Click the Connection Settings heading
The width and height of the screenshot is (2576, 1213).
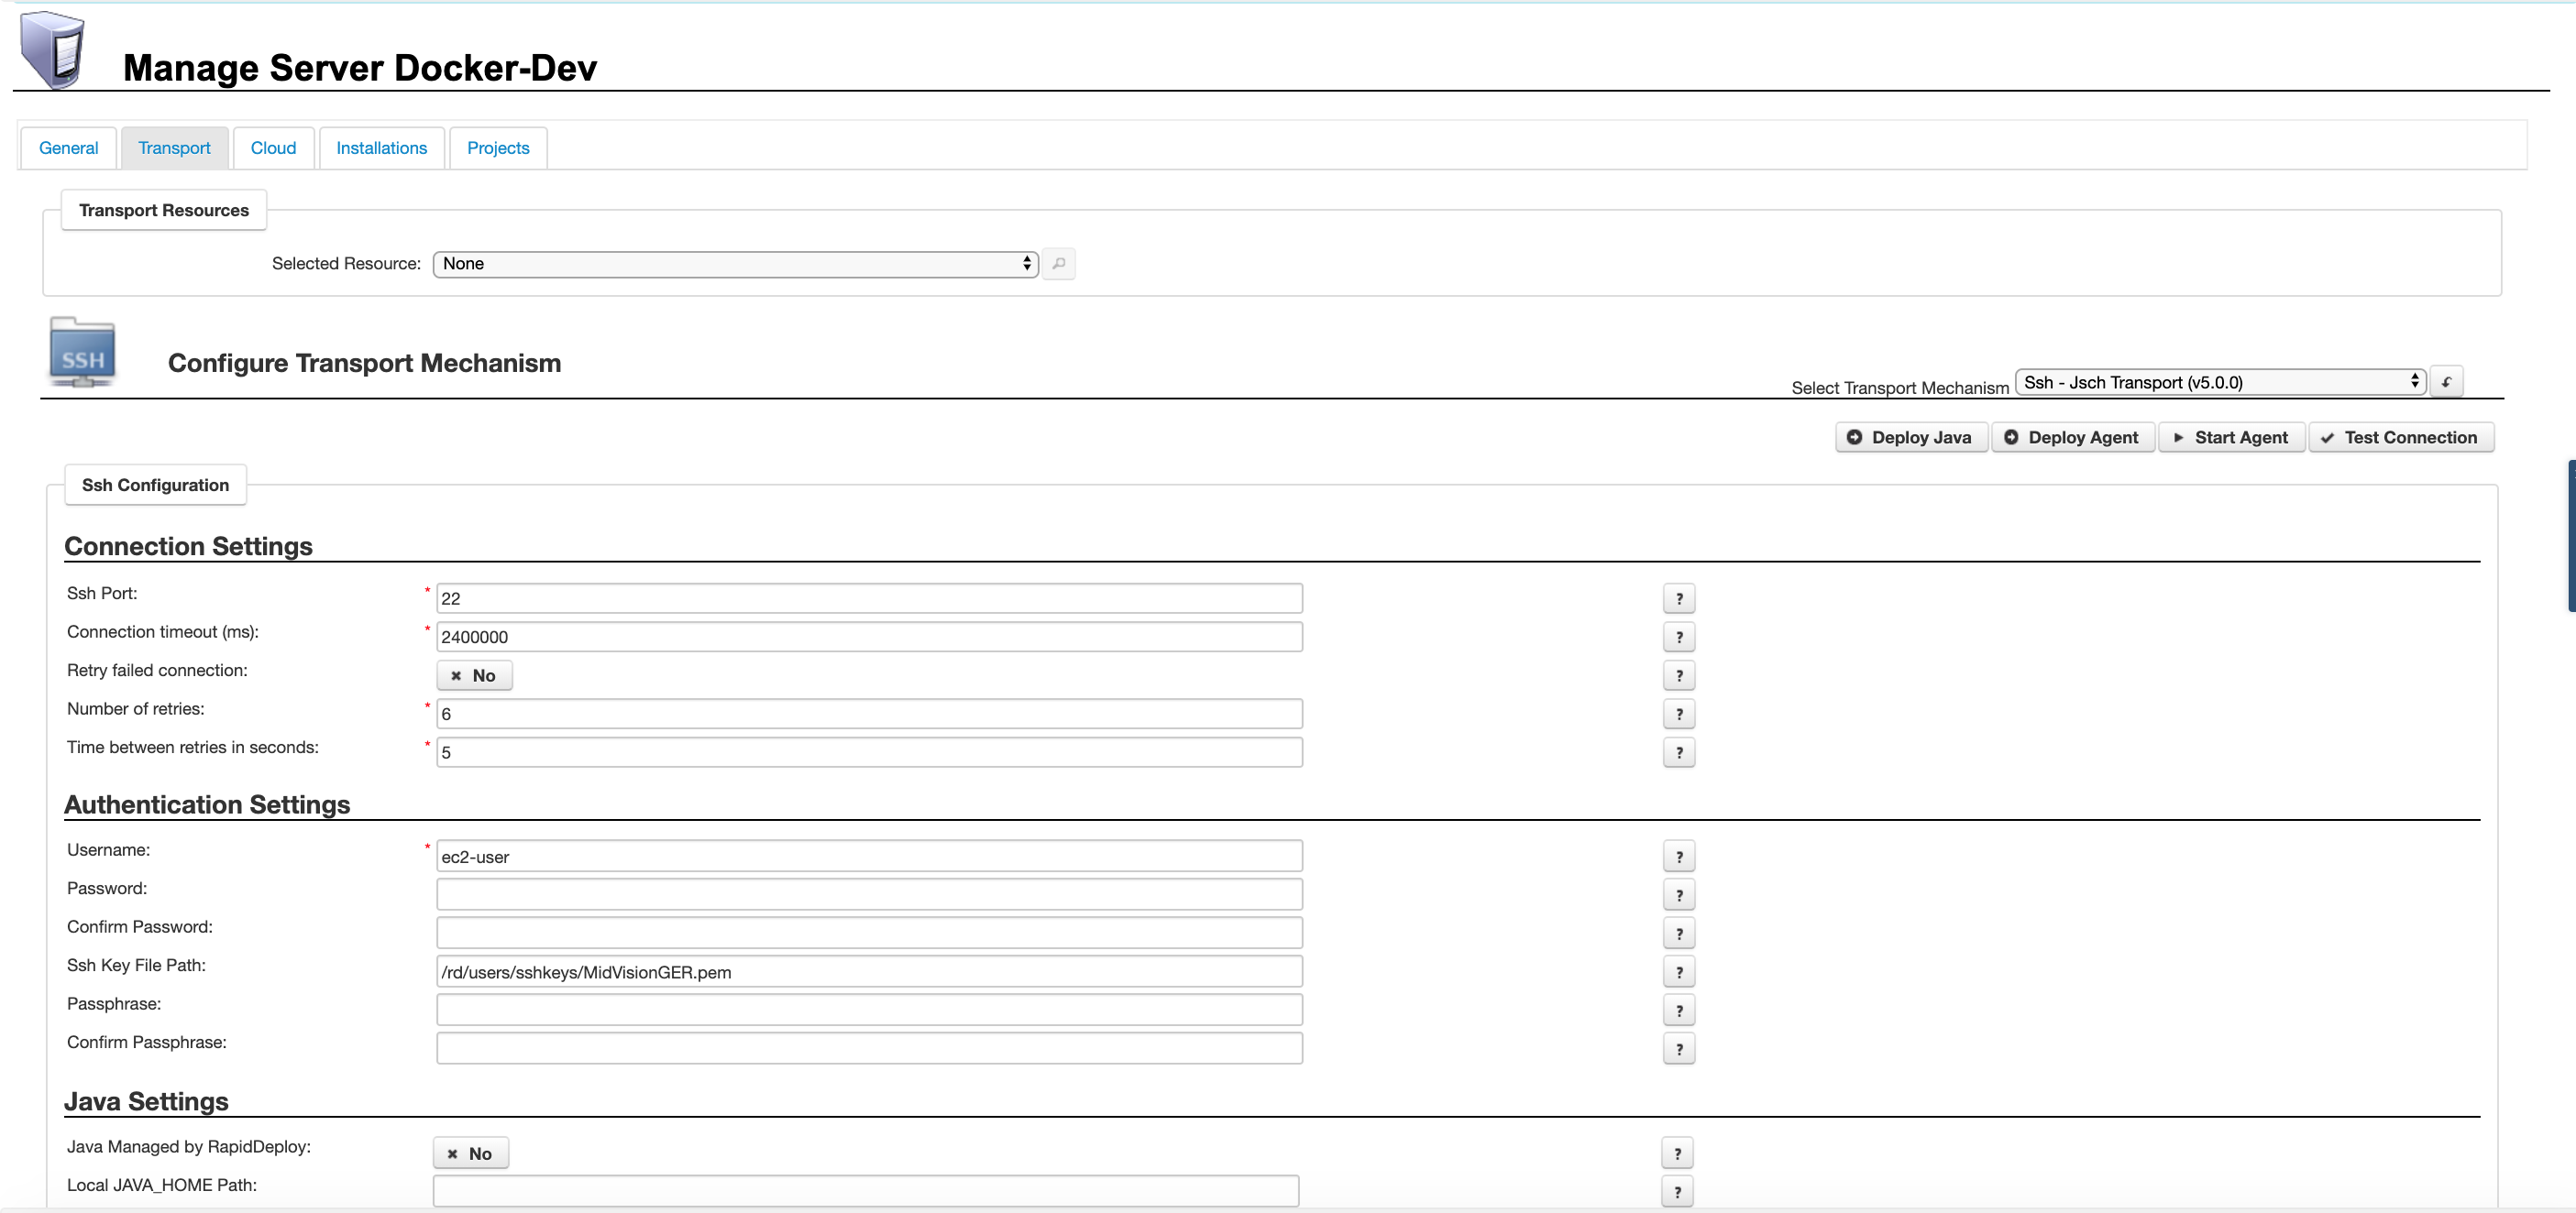pos(188,547)
